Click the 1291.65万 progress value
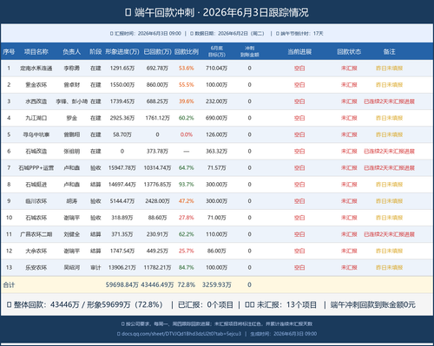Image resolution: width=434 pixels, height=346 pixels. pos(122,69)
